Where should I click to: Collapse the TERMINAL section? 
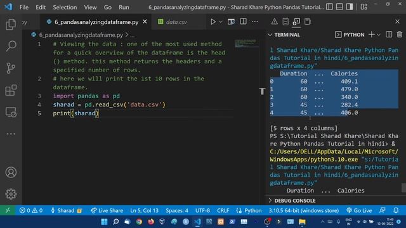click(x=270, y=35)
